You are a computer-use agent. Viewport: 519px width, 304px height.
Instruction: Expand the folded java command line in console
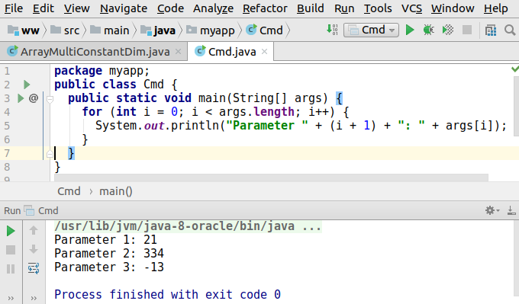click(x=188, y=226)
